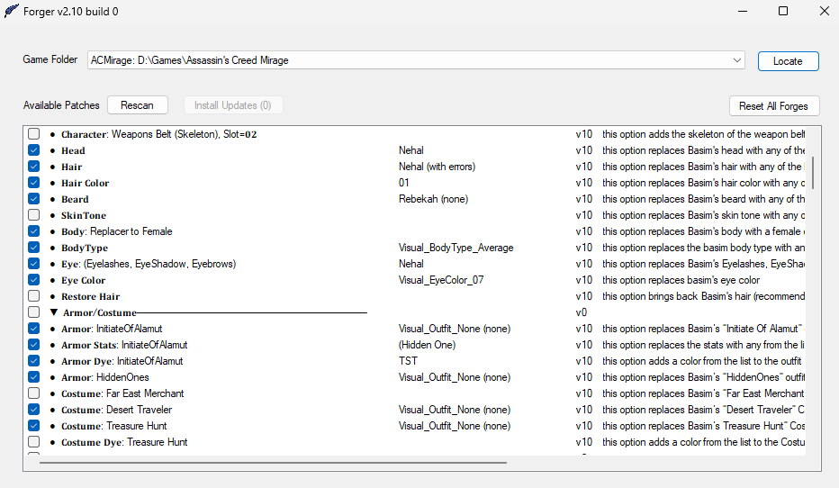Uncheck Costume: Treasure Hunt checkbox
Viewport: 839px width, 488px height.
click(33, 426)
